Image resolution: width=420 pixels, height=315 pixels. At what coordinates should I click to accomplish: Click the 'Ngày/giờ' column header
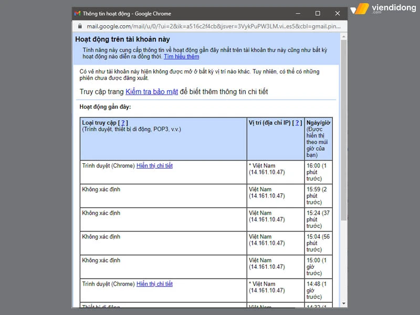click(x=318, y=123)
